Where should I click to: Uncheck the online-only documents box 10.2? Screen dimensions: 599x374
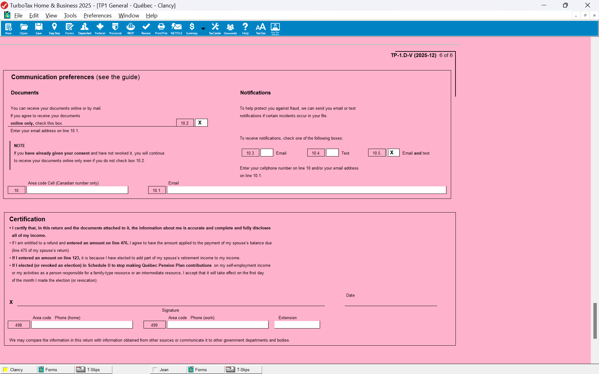(x=201, y=123)
